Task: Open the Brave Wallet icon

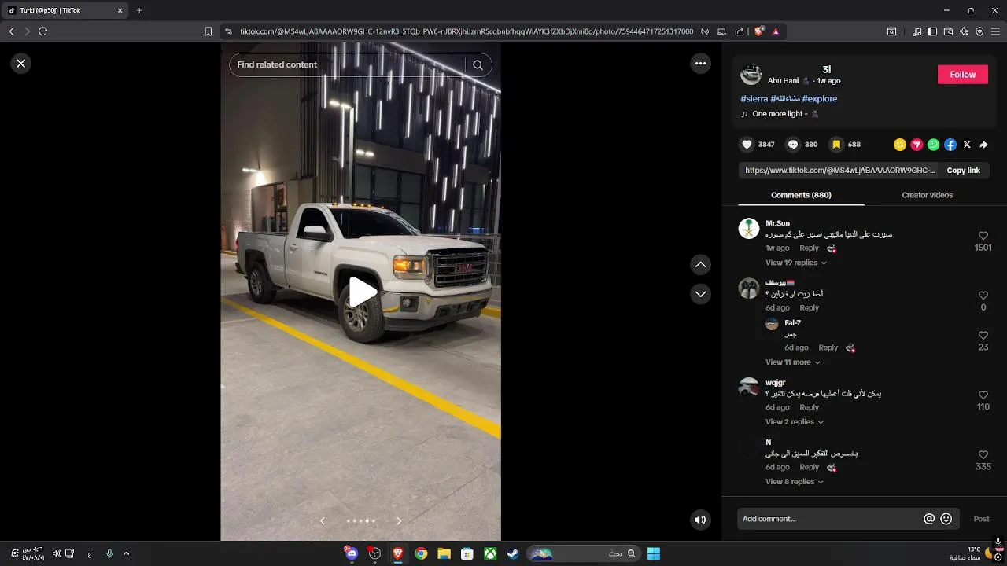Action: (x=948, y=31)
